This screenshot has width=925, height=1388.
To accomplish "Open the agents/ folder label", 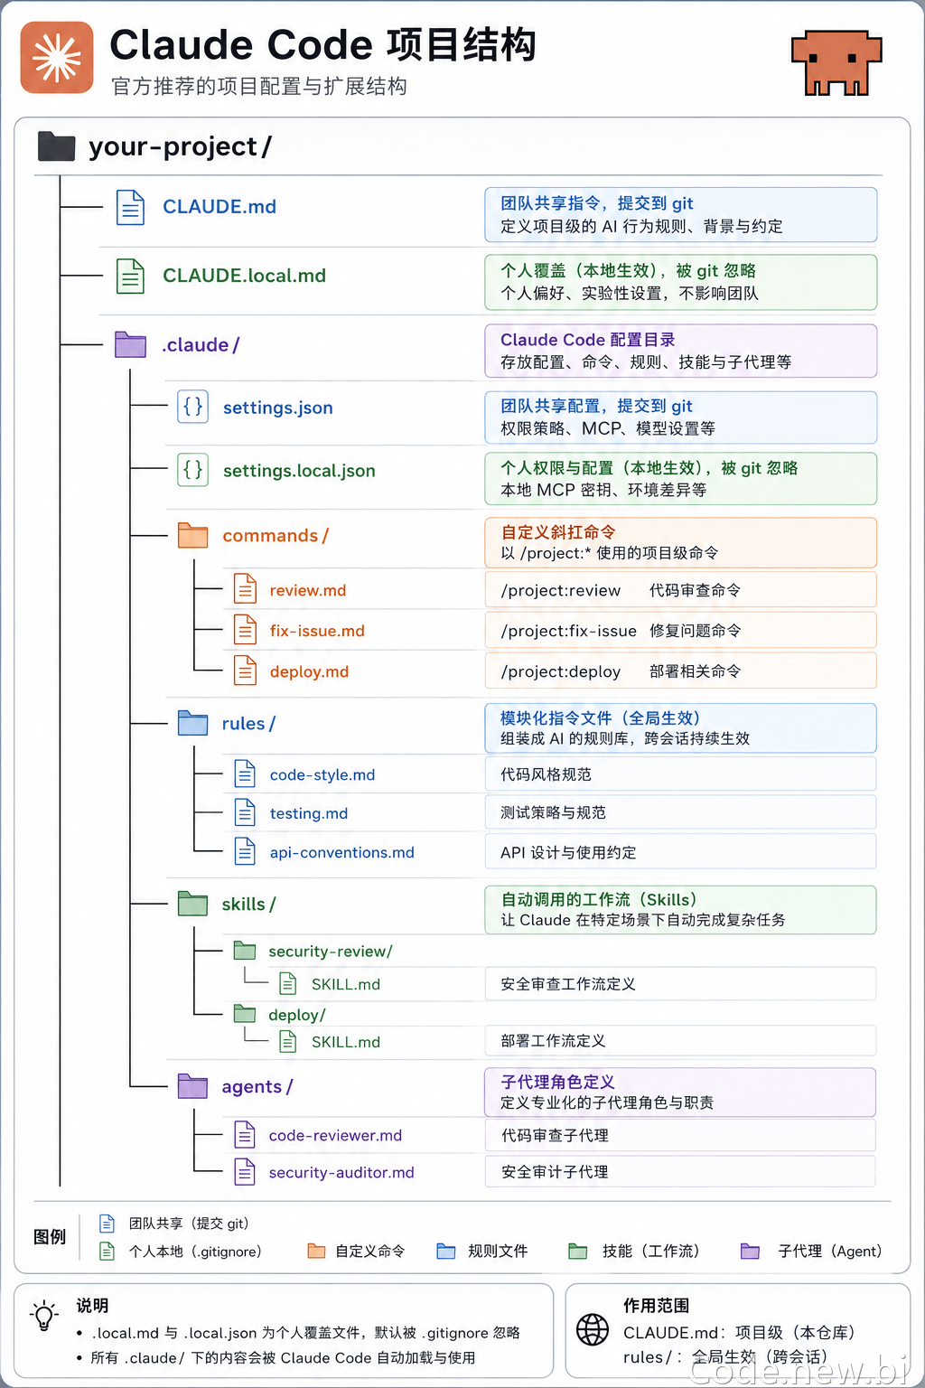I will coord(257,1087).
